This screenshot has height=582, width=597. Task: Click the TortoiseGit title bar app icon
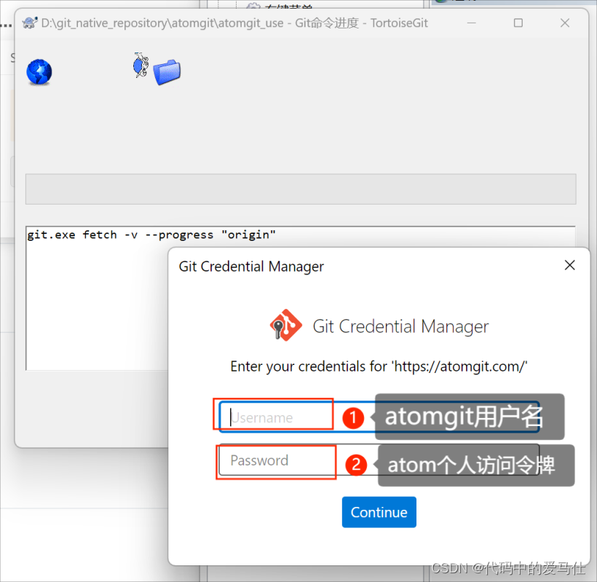(x=30, y=23)
